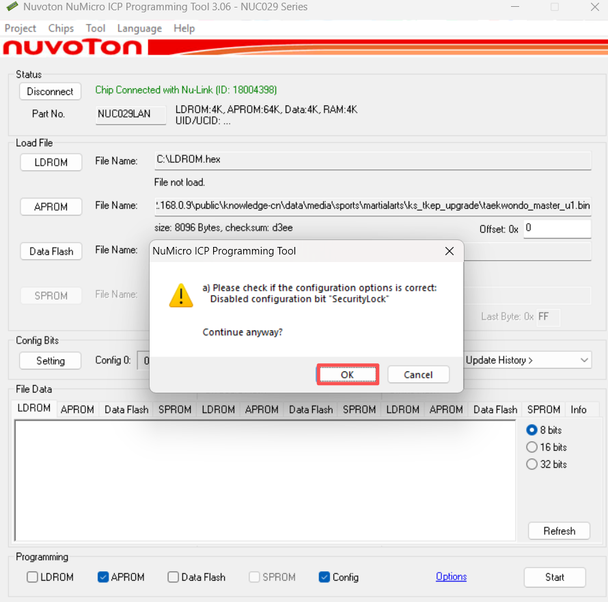Open the Options link
The width and height of the screenshot is (608, 602).
pos(451,577)
